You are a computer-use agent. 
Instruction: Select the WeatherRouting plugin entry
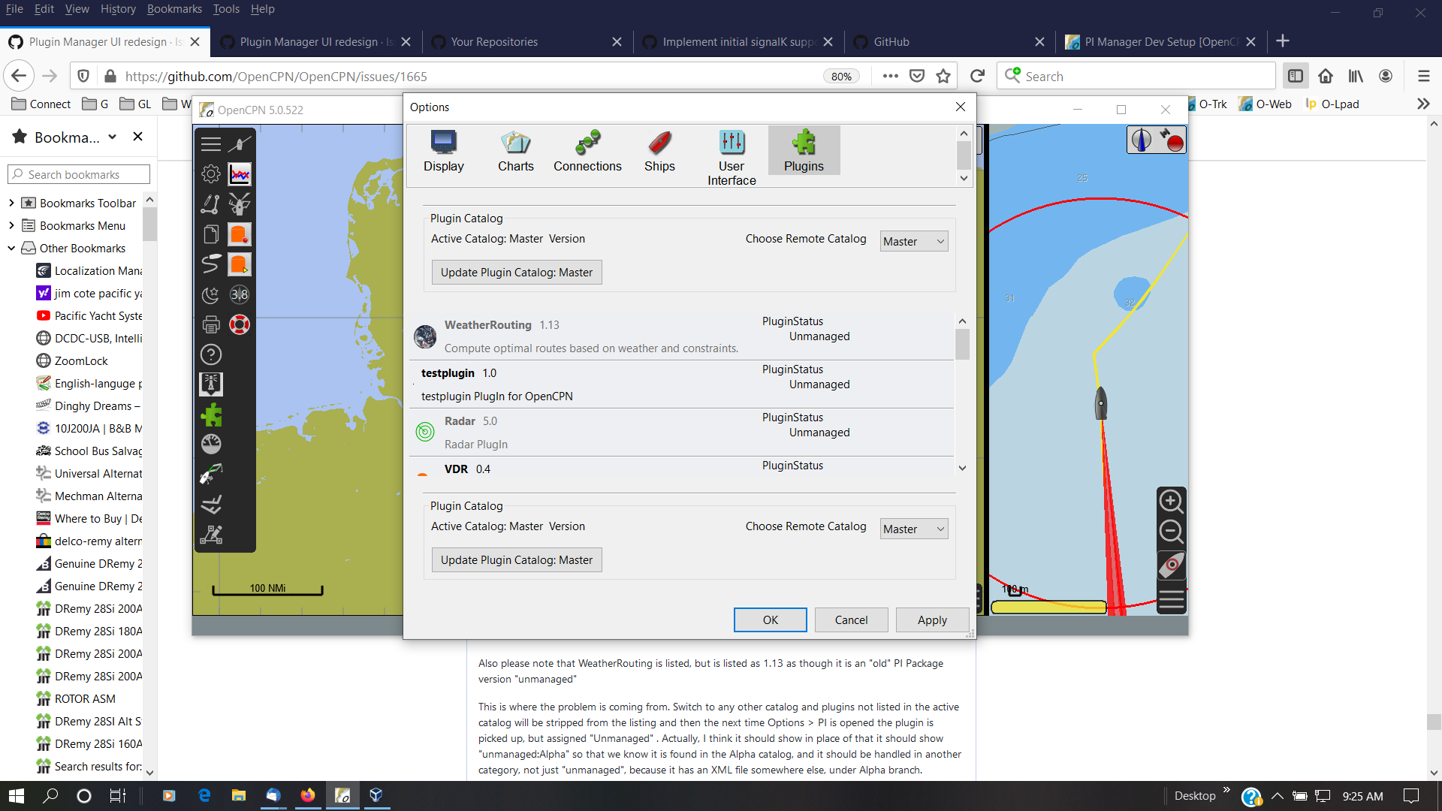(681, 336)
